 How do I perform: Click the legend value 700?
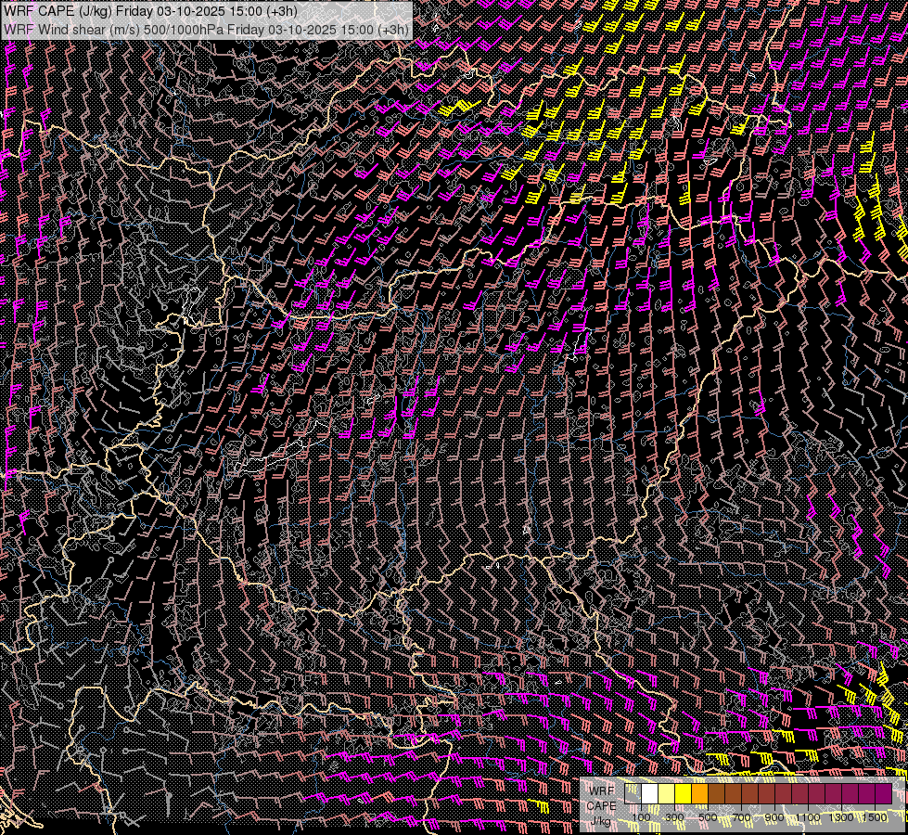click(742, 817)
